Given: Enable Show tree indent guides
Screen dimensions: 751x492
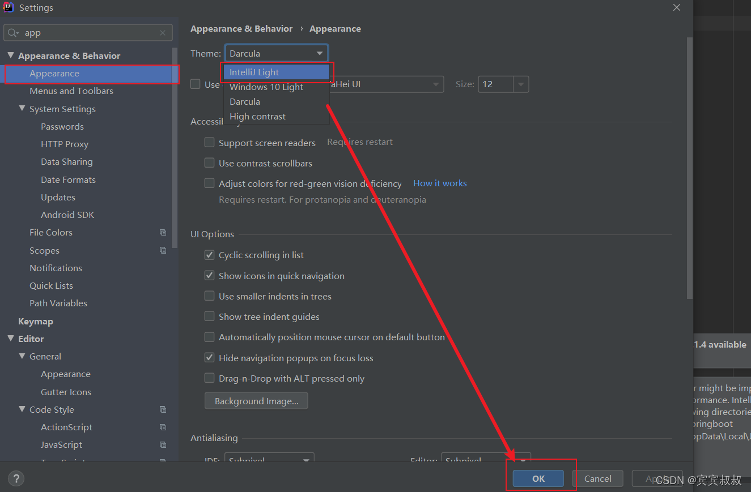Looking at the screenshot, I should click(x=210, y=316).
